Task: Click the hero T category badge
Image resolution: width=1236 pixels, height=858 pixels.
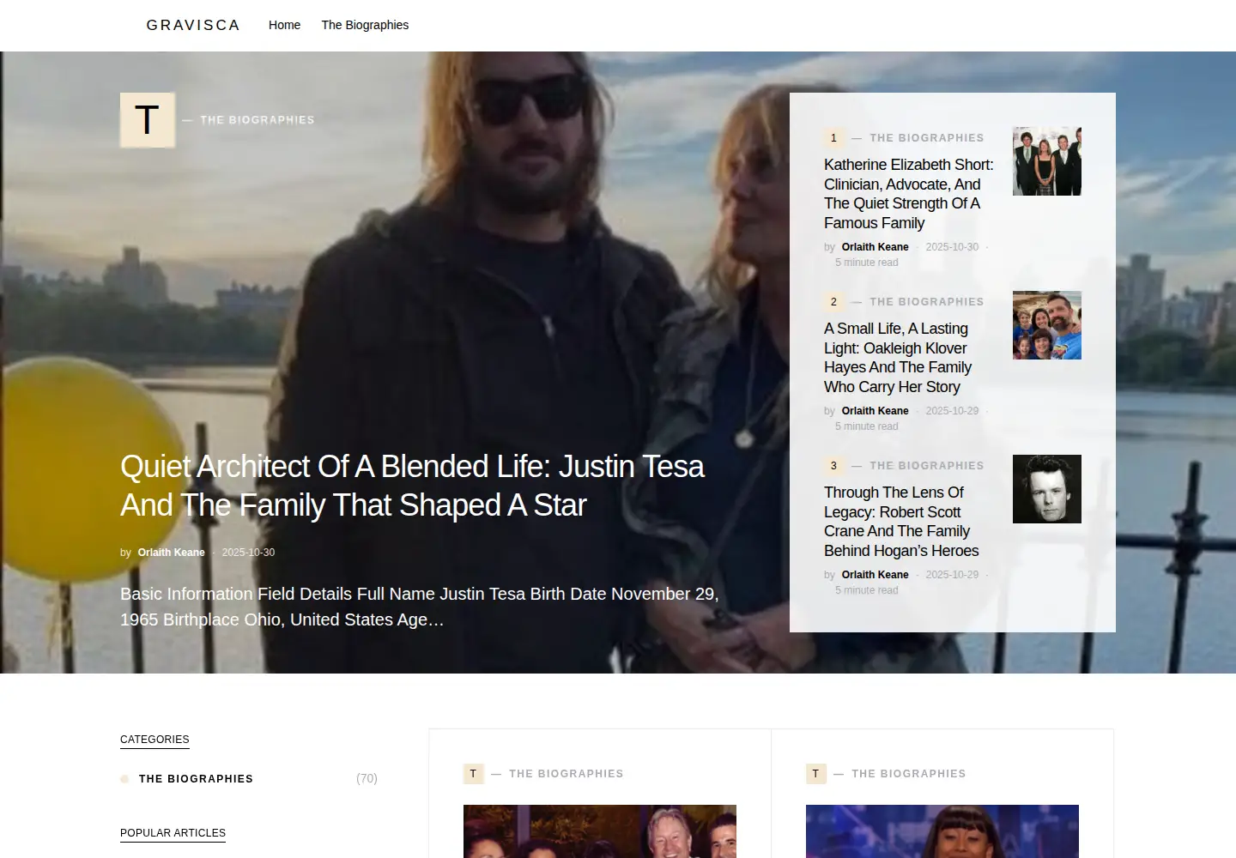Action: [x=148, y=120]
